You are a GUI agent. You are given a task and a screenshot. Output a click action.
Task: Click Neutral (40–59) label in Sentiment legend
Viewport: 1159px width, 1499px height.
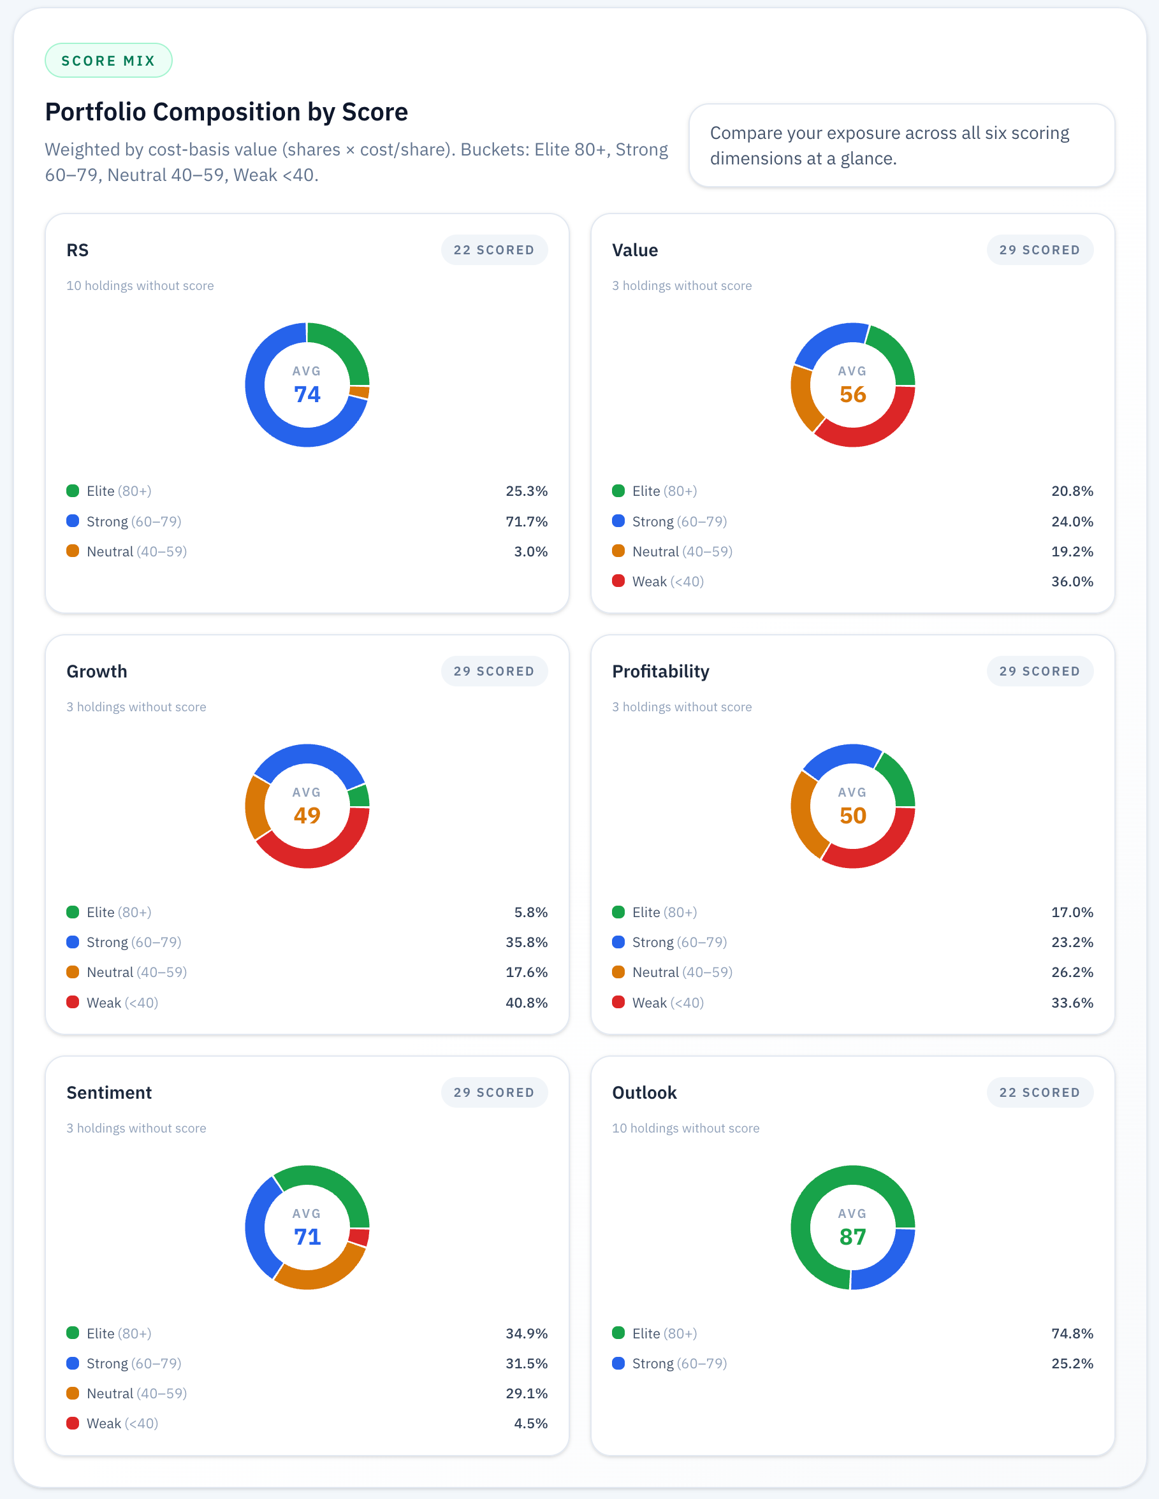coord(136,1394)
